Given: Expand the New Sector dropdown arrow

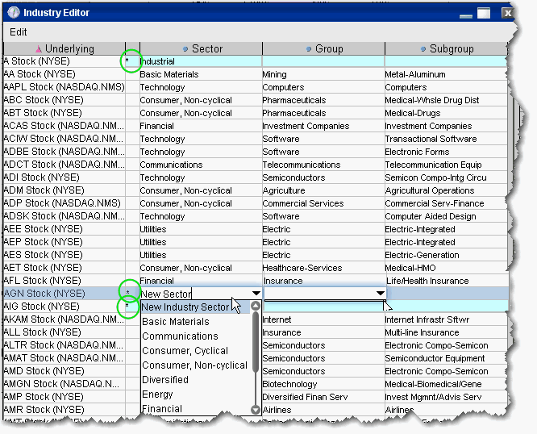Looking at the screenshot, I should pyautogui.click(x=256, y=294).
